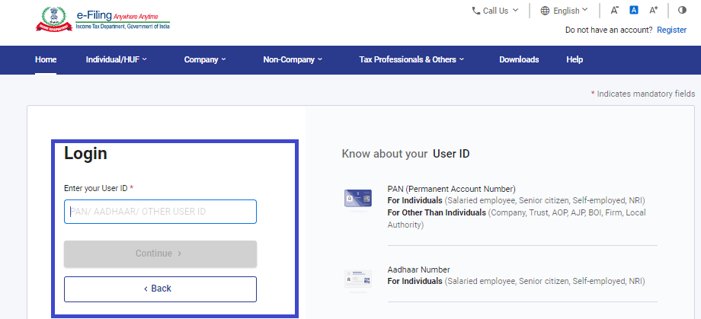
Task: Expand Tax Professionals & Others menu
Action: pos(411,59)
